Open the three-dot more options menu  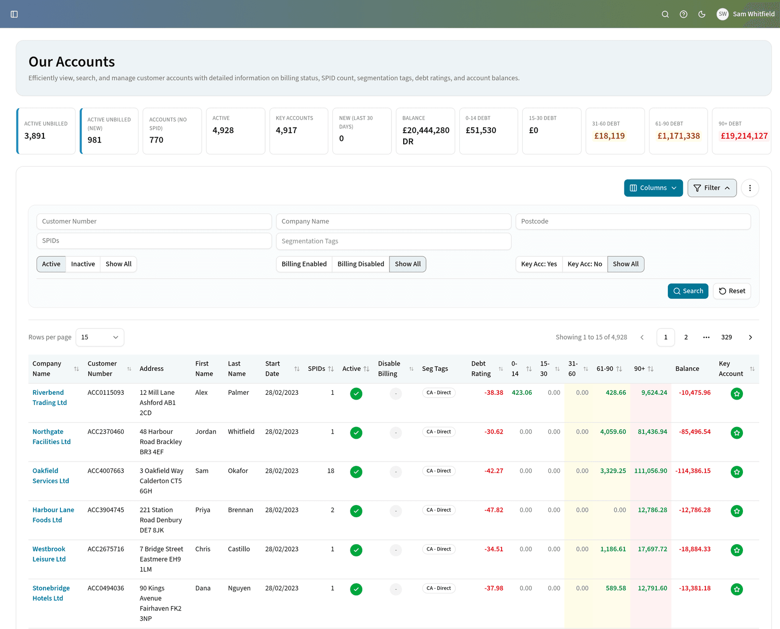[x=750, y=188]
